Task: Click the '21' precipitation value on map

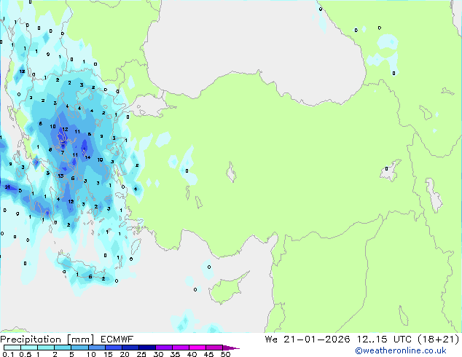Action: (7, 187)
